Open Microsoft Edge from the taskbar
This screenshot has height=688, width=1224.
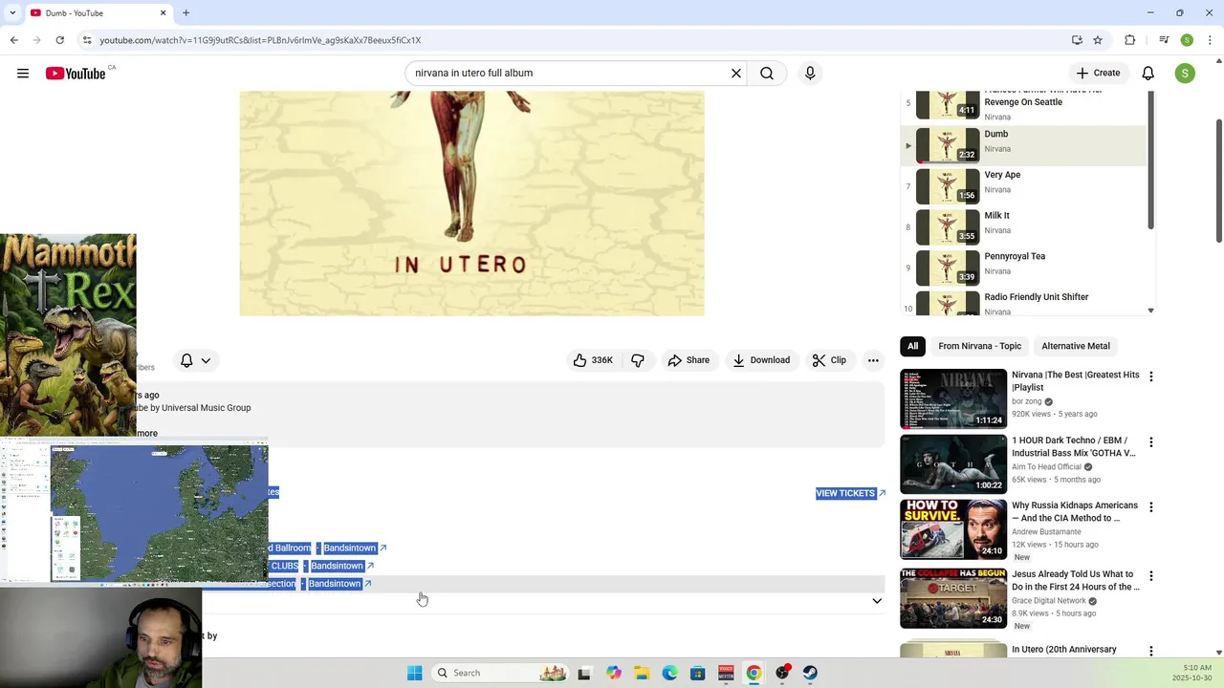tap(670, 673)
